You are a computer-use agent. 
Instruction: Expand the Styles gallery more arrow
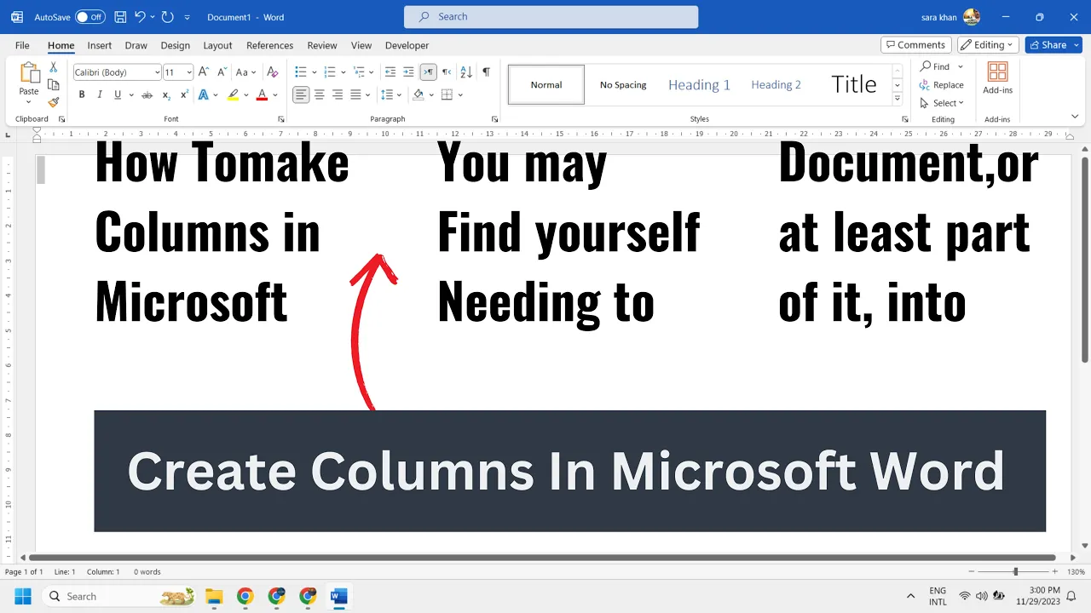(898, 99)
